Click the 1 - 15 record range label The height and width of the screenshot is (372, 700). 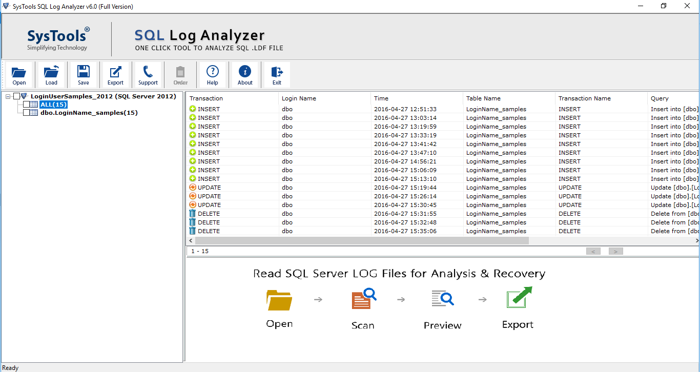pyautogui.click(x=200, y=251)
